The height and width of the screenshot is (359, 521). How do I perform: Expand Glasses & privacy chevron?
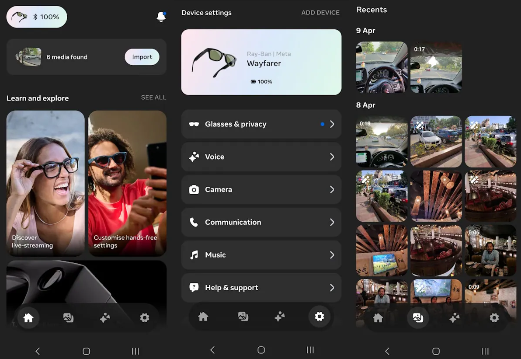(332, 124)
